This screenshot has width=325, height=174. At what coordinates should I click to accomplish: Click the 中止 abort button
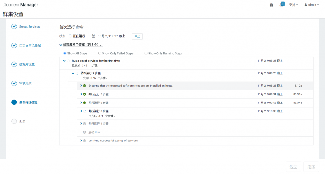click(x=137, y=36)
